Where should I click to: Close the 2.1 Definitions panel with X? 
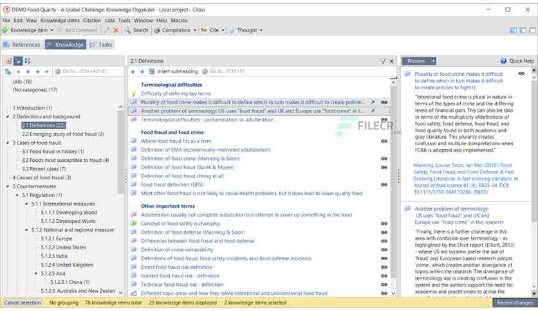392,61
